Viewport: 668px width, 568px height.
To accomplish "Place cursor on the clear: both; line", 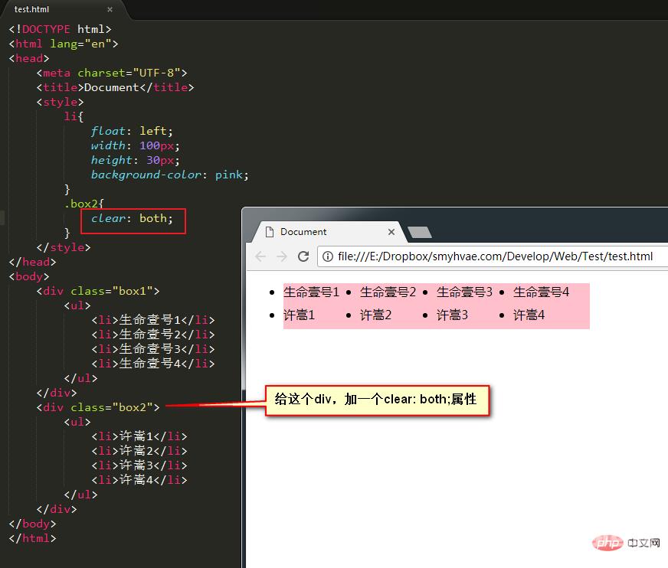I will pyautogui.click(x=133, y=218).
